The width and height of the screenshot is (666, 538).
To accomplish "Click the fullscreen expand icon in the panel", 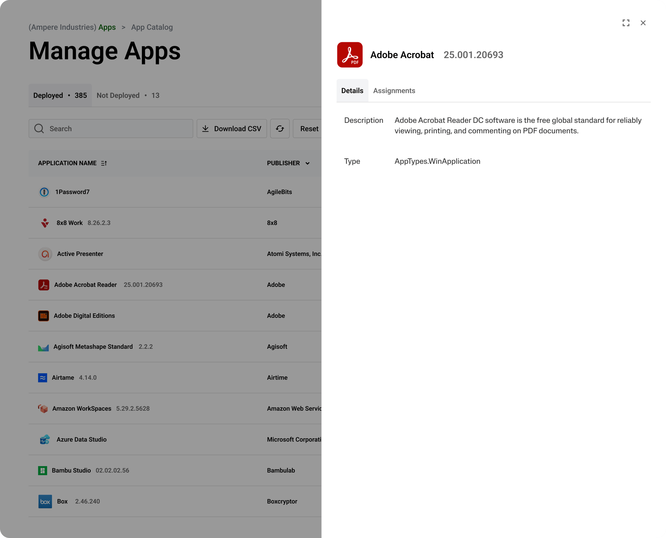I will point(626,23).
